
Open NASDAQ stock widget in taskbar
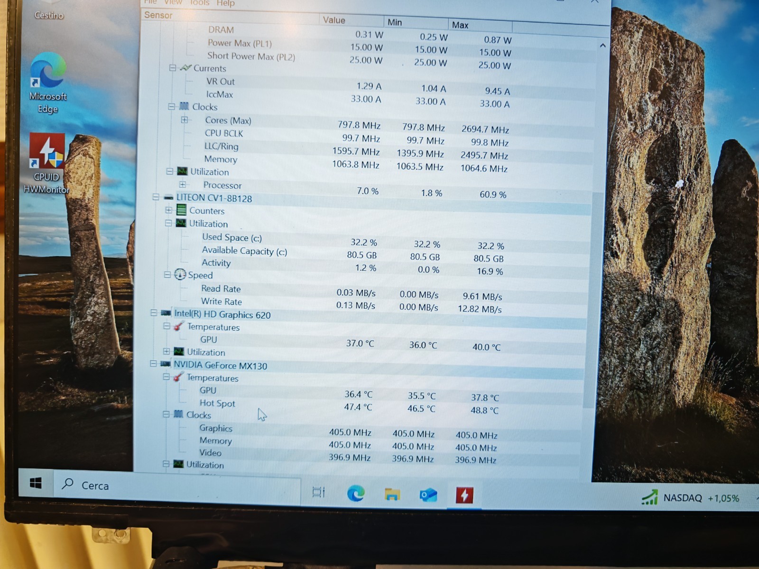coord(690,498)
